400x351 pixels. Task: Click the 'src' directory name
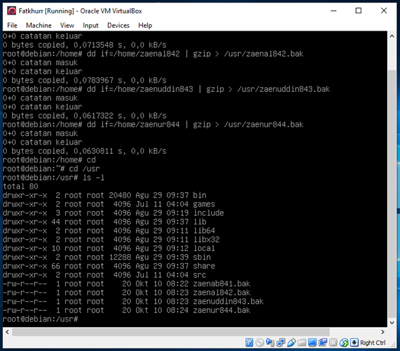click(x=199, y=275)
